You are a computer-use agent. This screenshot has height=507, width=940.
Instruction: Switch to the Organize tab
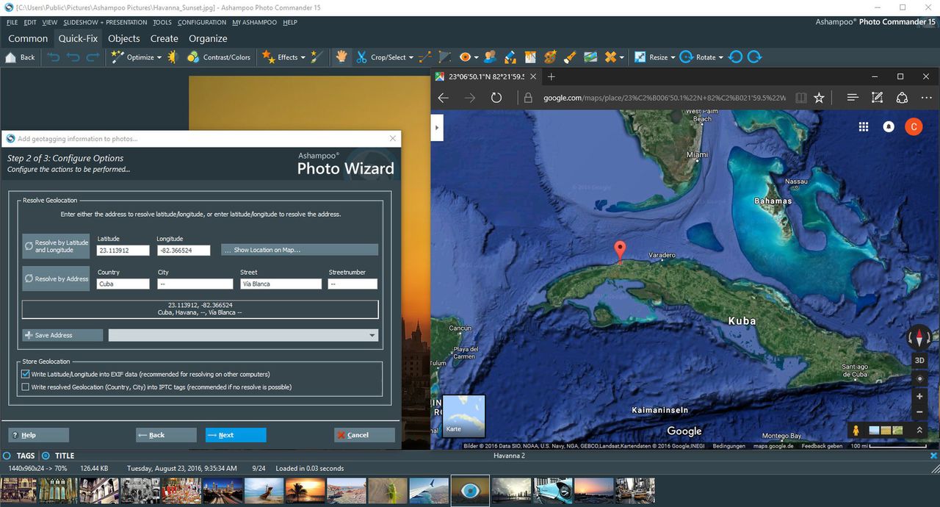[208, 38]
